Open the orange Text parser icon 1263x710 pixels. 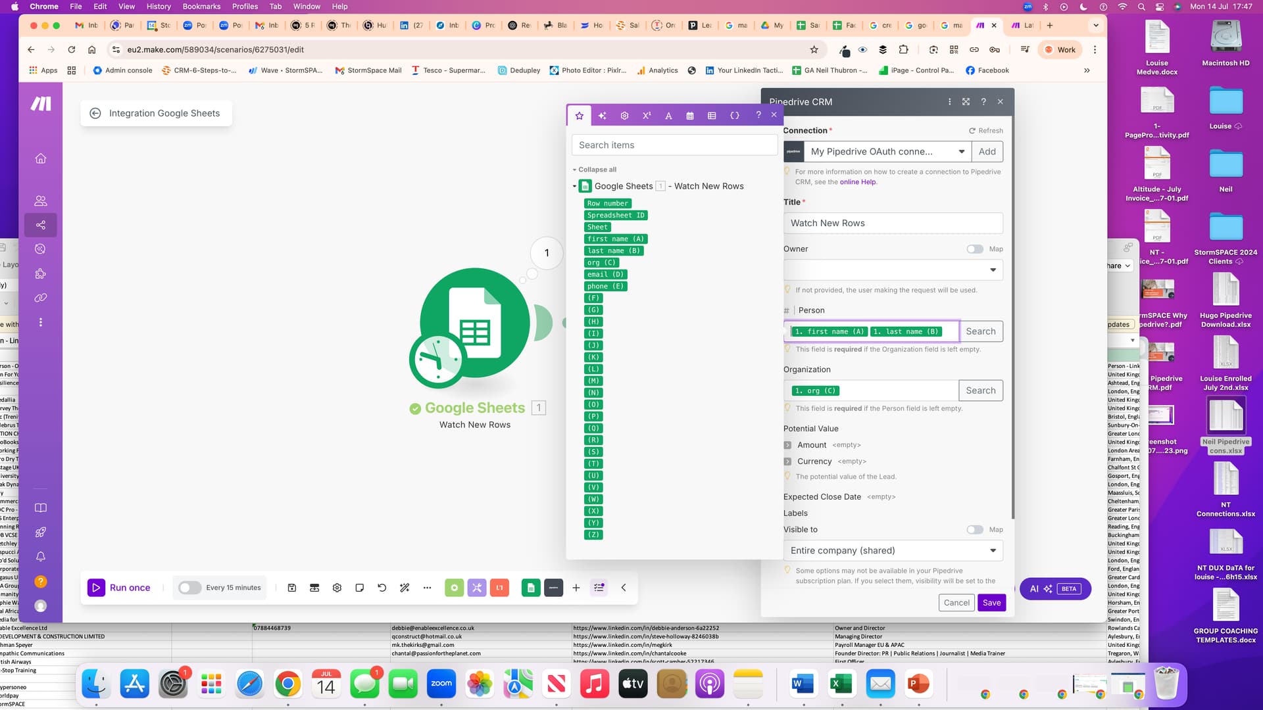[x=499, y=588]
